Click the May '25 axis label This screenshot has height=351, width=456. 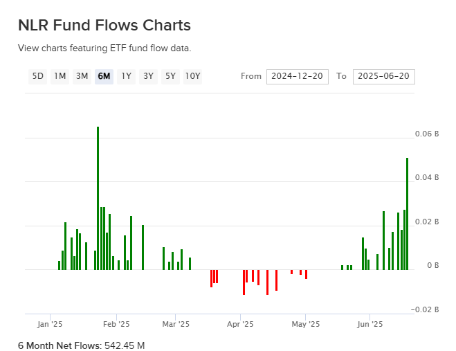305,323
